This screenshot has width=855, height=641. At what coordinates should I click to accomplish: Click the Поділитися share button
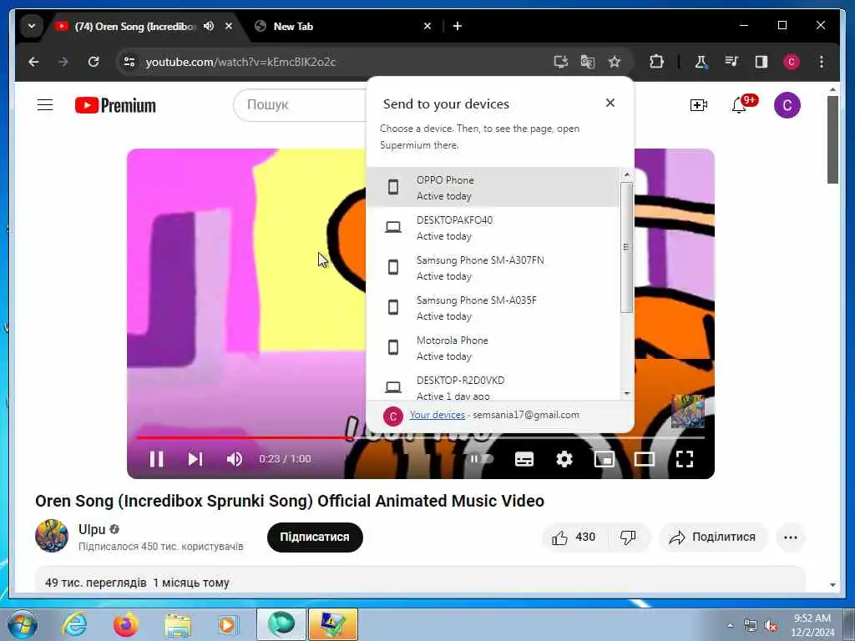[714, 538]
